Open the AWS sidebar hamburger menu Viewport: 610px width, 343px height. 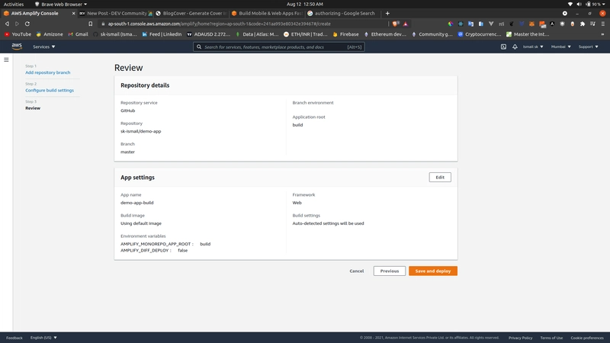point(6,59)
